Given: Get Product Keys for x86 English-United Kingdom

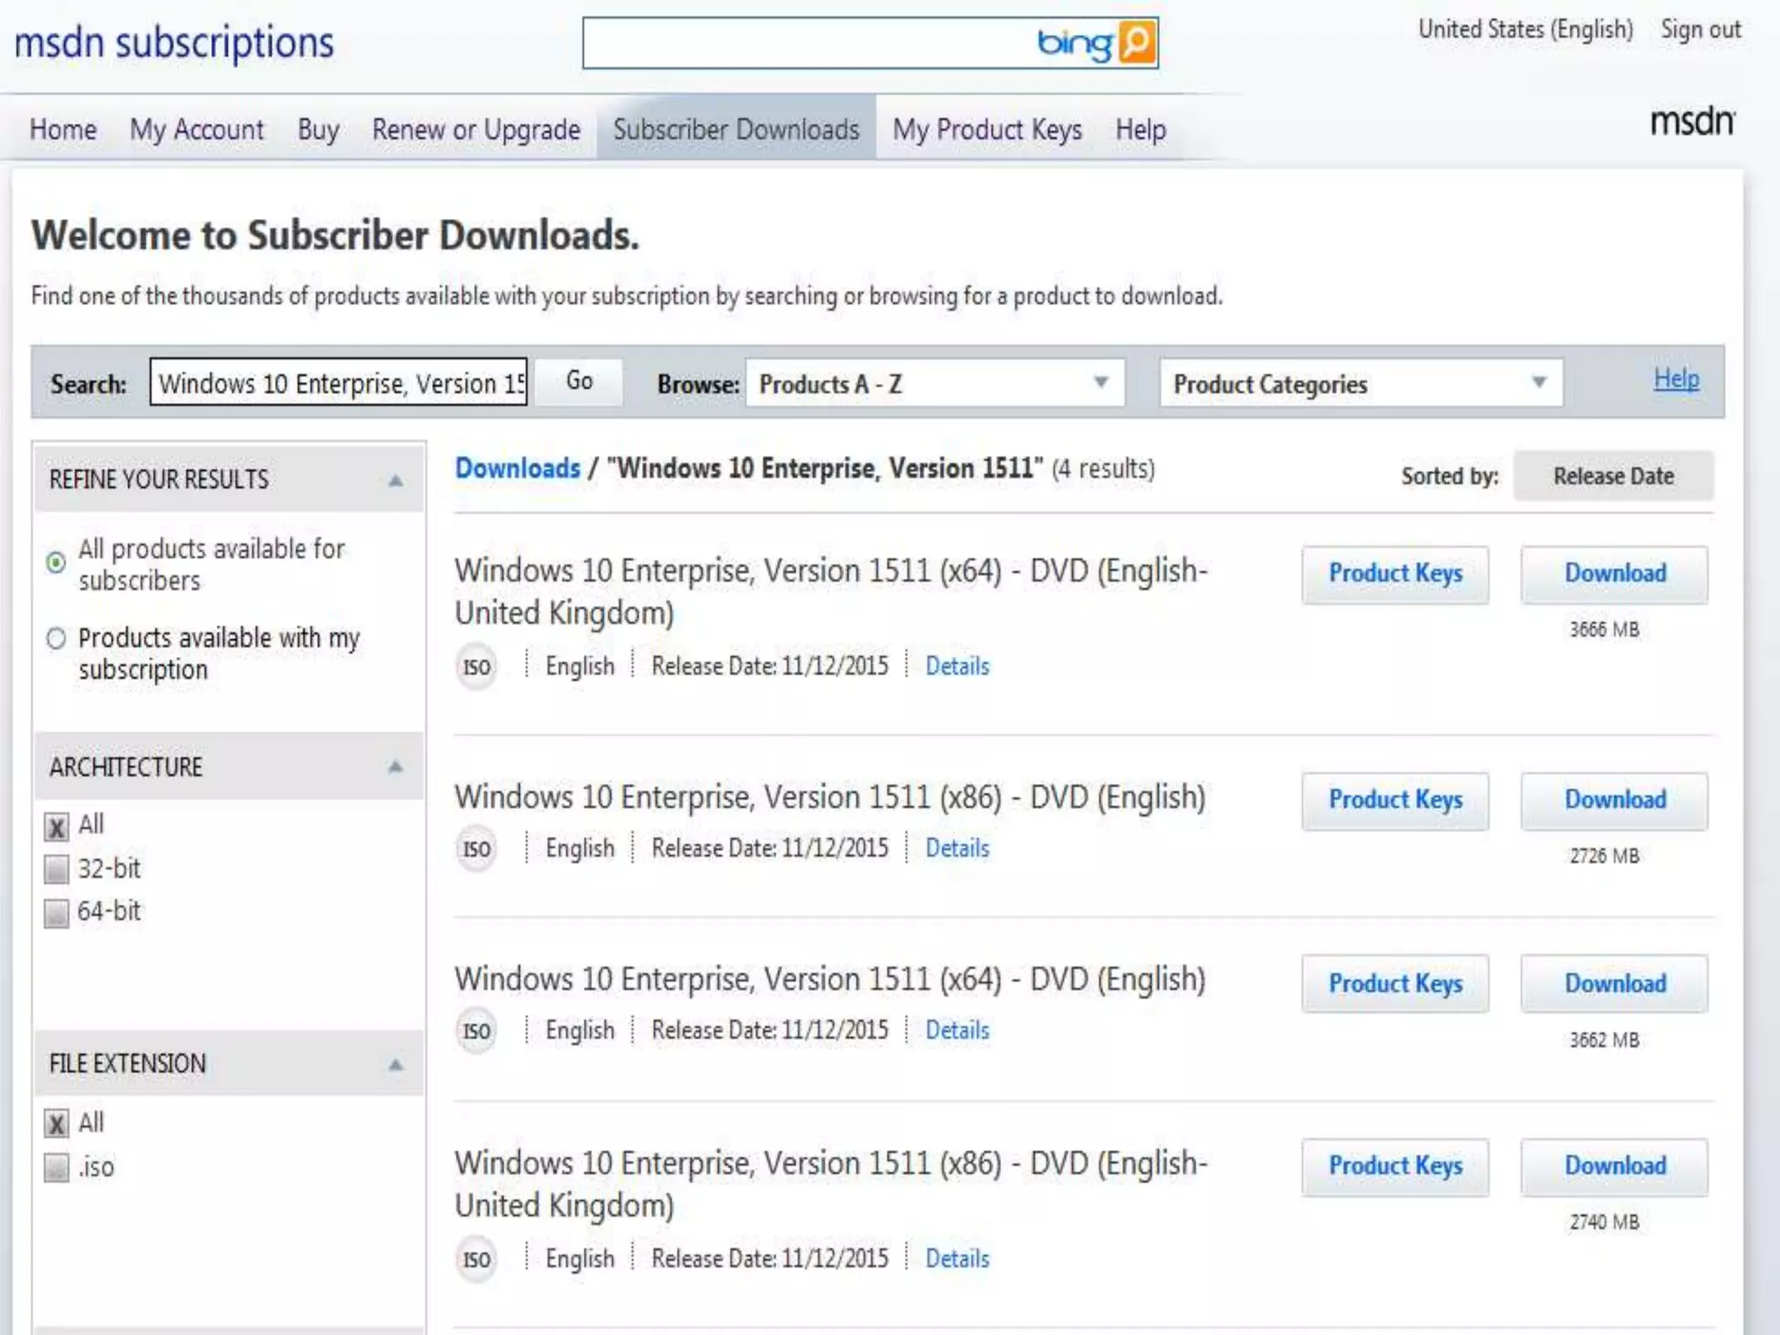Looking at the screenshot, I should 1395,1166.
